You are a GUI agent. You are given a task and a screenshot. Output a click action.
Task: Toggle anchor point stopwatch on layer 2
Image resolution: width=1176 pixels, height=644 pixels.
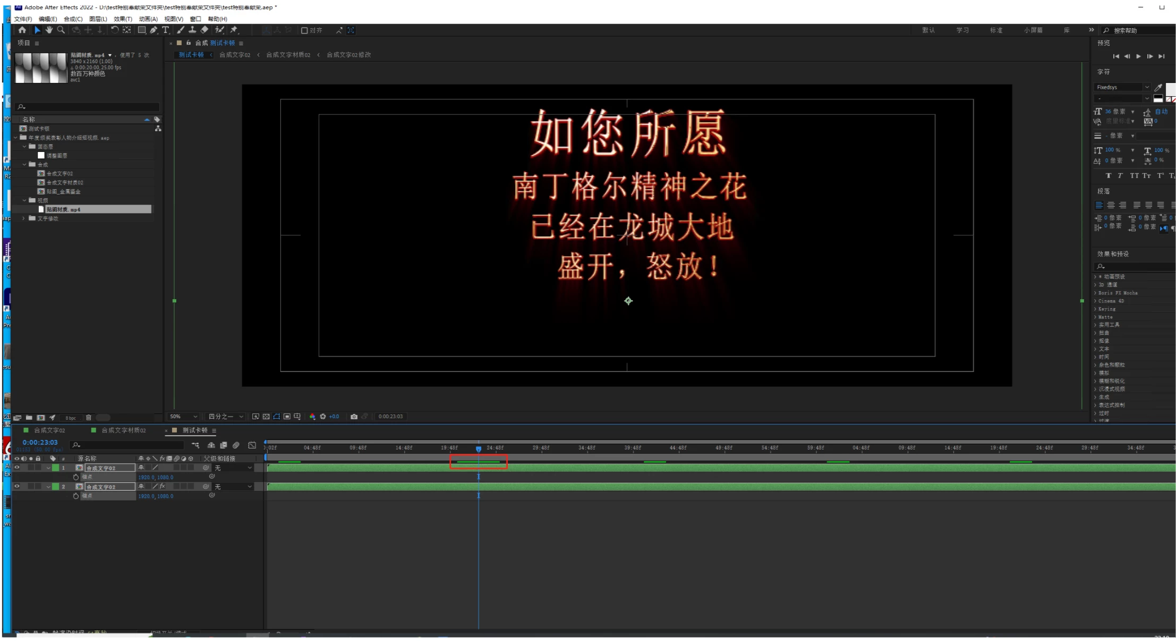[x=76, y=496]
